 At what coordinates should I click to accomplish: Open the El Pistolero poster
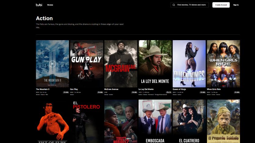coord(87,121)
